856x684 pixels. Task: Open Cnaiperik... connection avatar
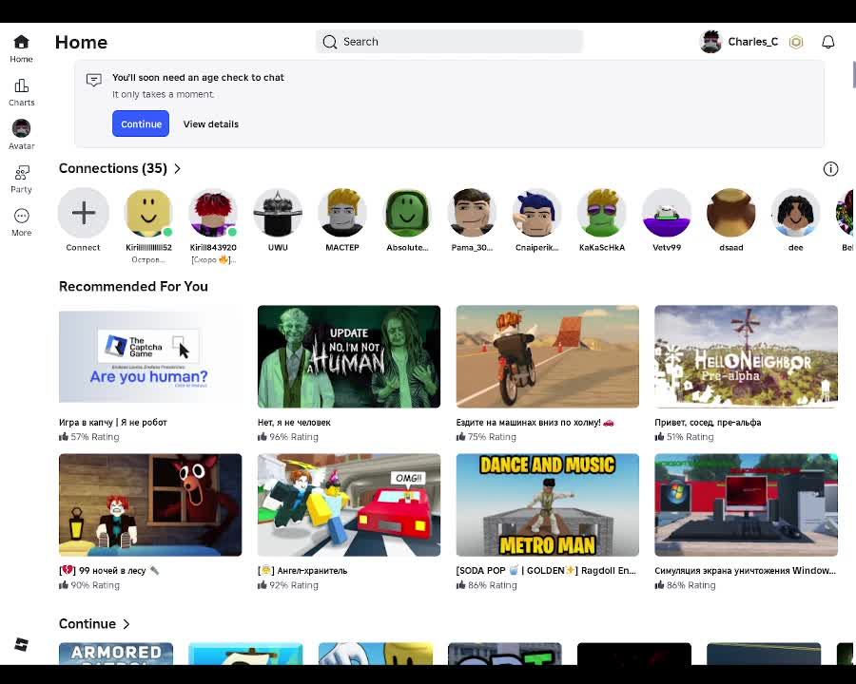536,213
